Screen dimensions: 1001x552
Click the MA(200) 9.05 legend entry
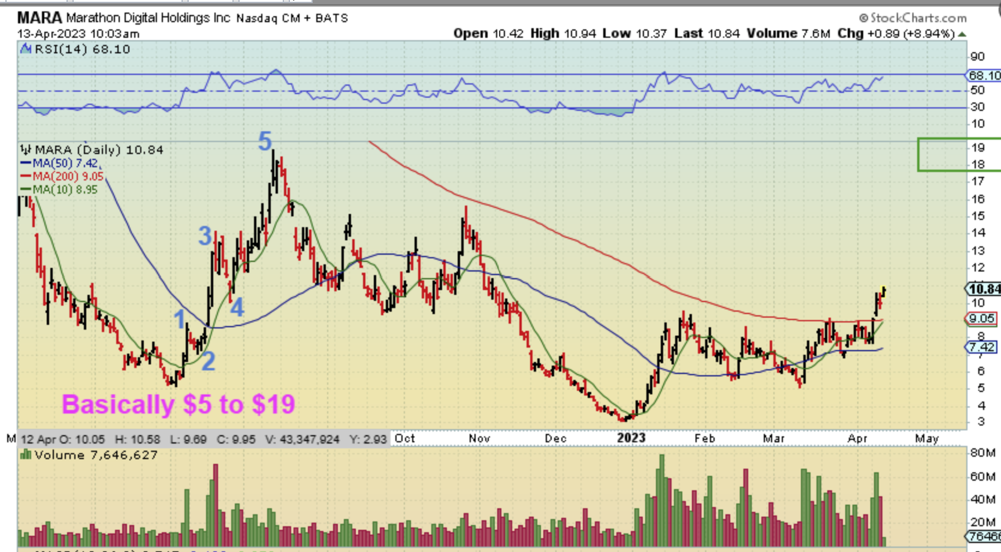coord(68,176)
